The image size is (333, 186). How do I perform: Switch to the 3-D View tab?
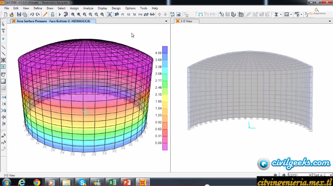pyautogui.click(x=186, y=21)
